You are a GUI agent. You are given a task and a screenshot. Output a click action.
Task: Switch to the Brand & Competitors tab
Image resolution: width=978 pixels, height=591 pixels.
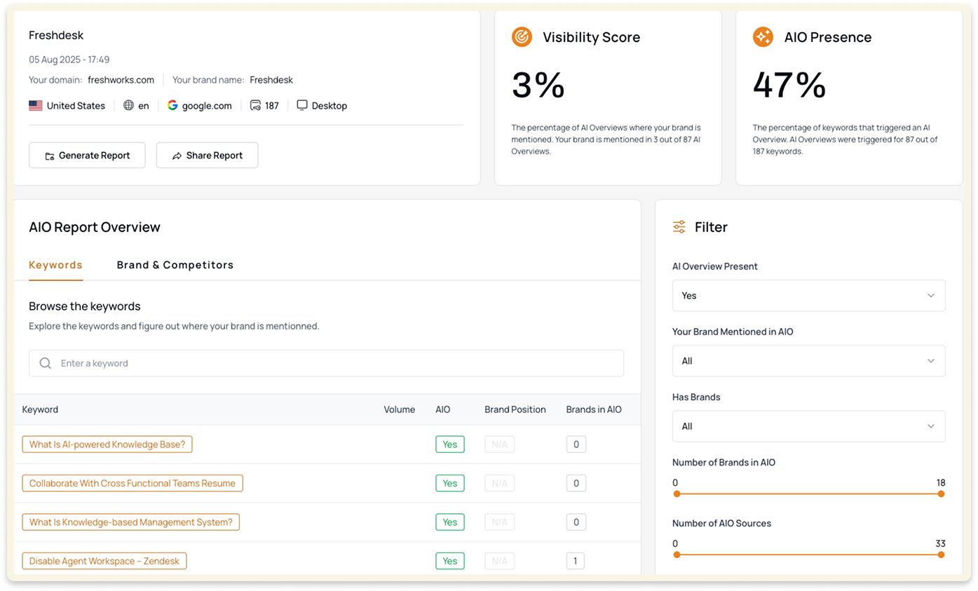pyautogui.click(x=175, y=265)
